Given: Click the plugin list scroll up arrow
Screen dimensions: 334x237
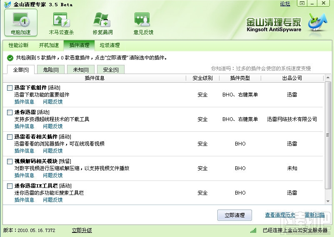Looking at the screenshot, I should [x=328, y=78].
